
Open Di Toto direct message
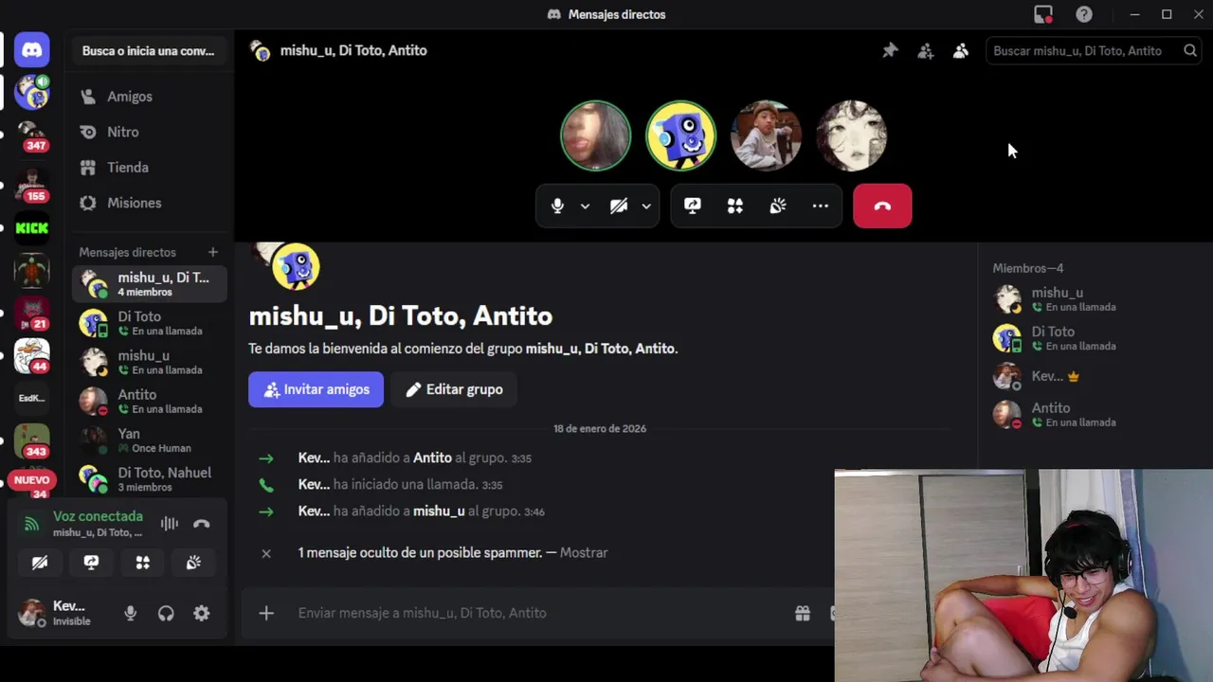coord(150,323)
